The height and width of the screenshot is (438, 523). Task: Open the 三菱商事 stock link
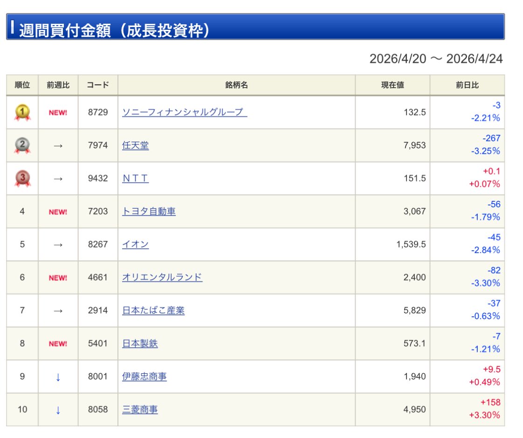pyautogui.click(x=139, y=410)
